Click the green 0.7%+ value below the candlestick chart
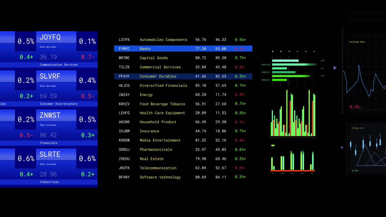This screenshot has height=217, width=386. click(x=355, y=171)
